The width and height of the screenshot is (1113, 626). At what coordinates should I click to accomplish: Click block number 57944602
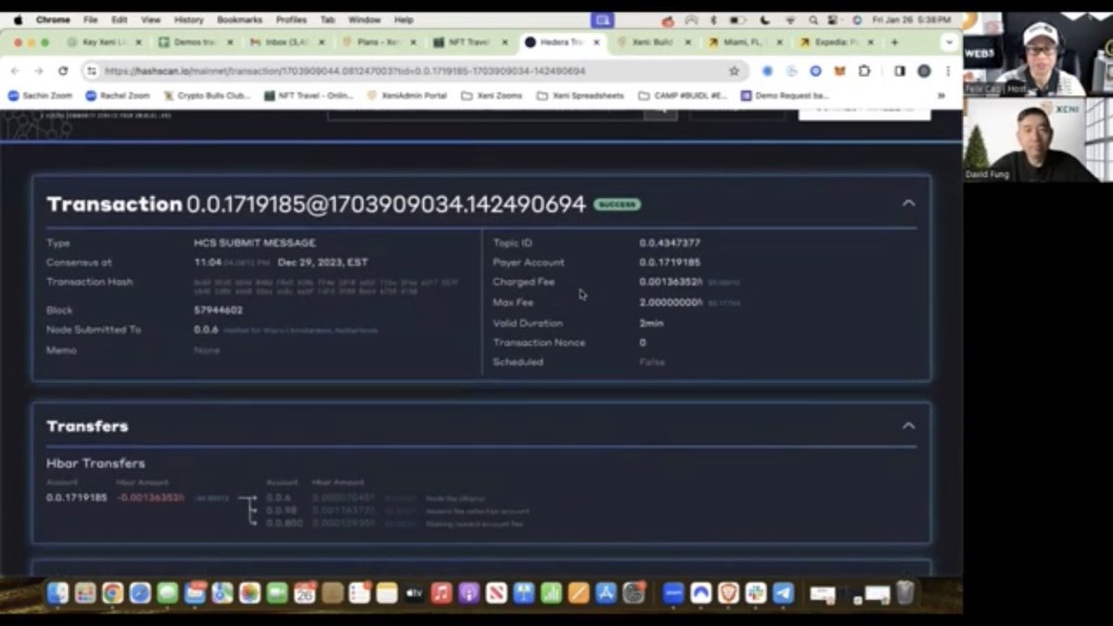(x=218, y=310)
